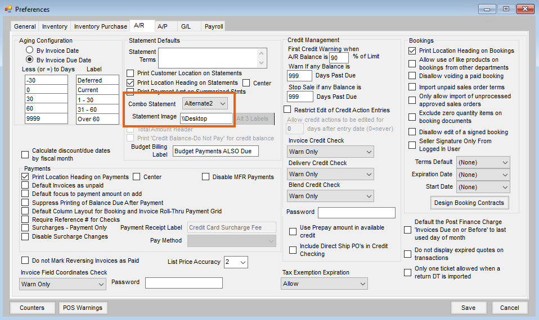Check Surcharges - Payment Only

click(x=25, y=228)
